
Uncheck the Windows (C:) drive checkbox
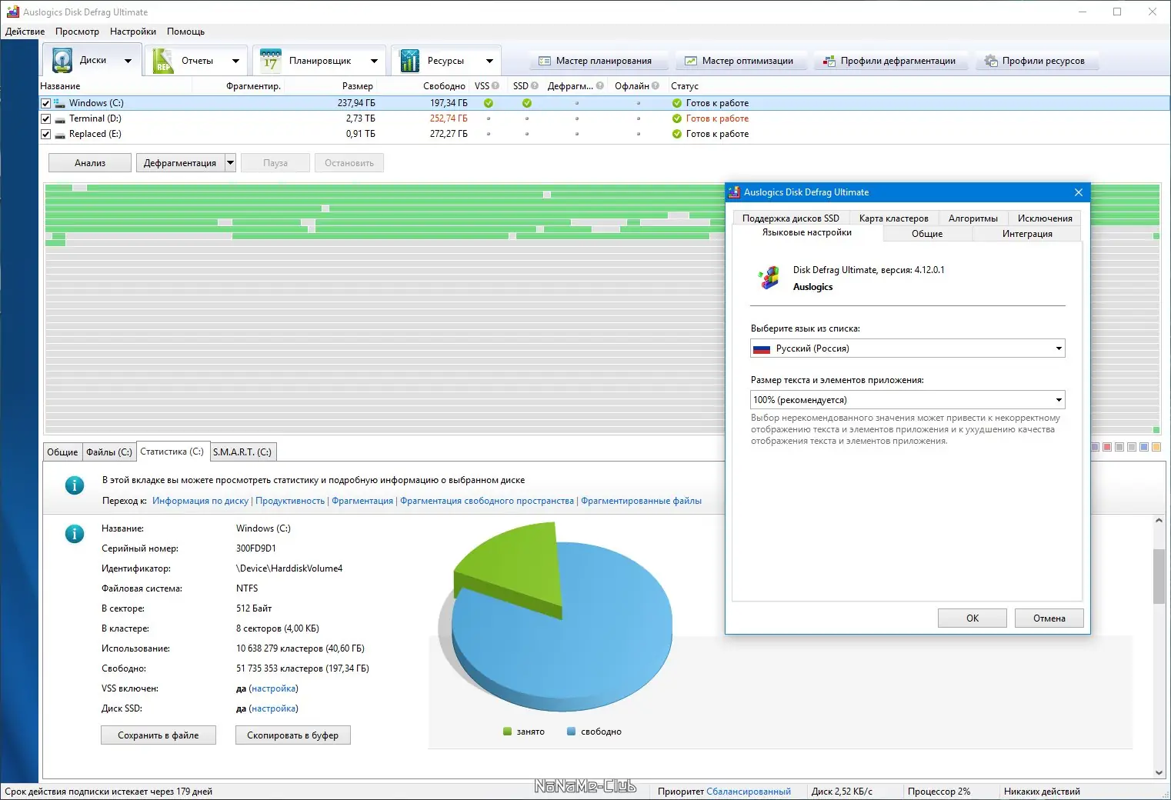click(45, 103)
